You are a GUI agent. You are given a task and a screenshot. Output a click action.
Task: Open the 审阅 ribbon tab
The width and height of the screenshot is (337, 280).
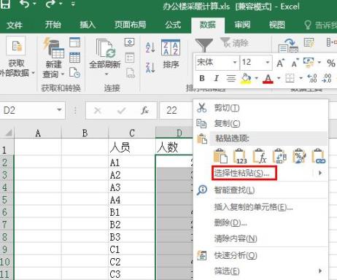[x=242, y=25]
